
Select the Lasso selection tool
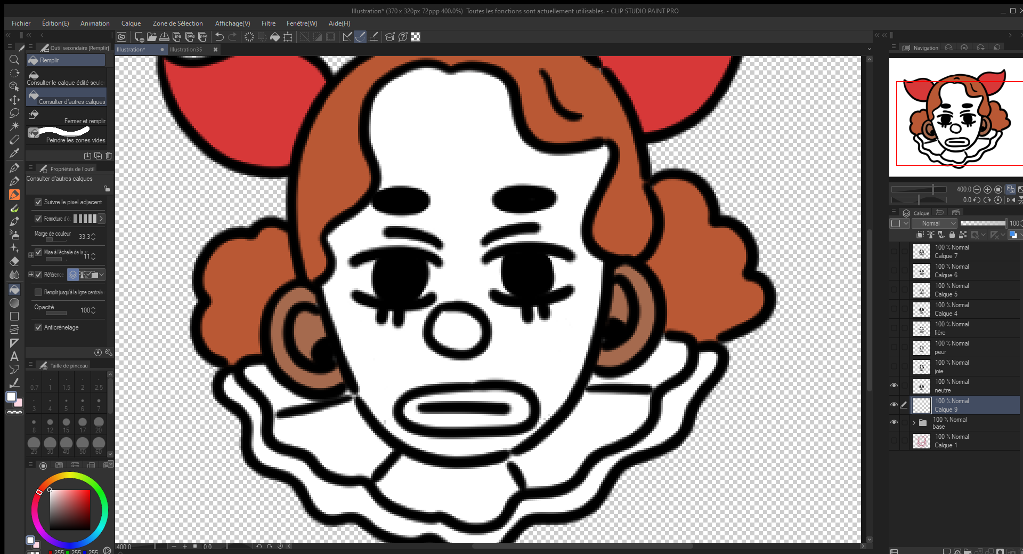[x=14, y=113]
